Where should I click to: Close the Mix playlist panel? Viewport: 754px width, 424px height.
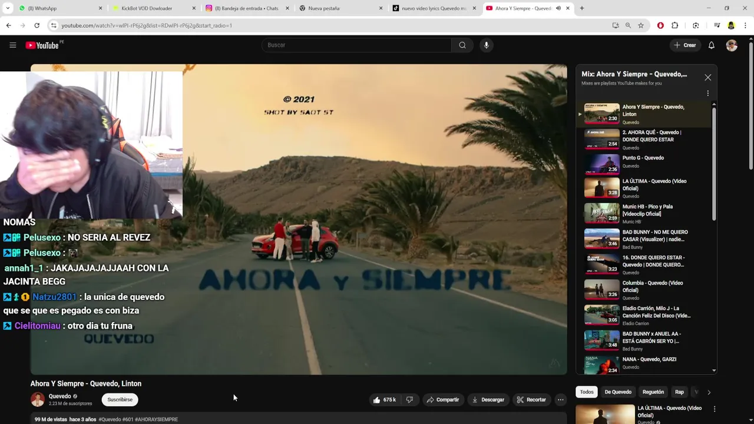click(x=707, y=78)
